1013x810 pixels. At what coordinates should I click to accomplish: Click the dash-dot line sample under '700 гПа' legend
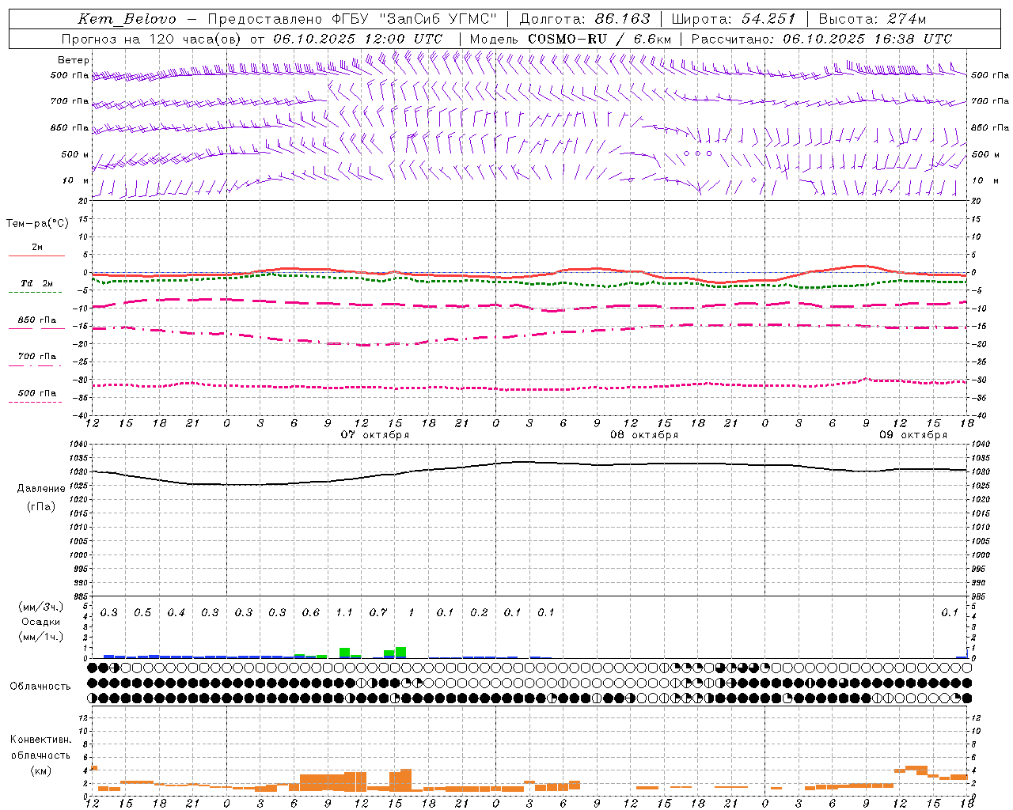point(35,365)
